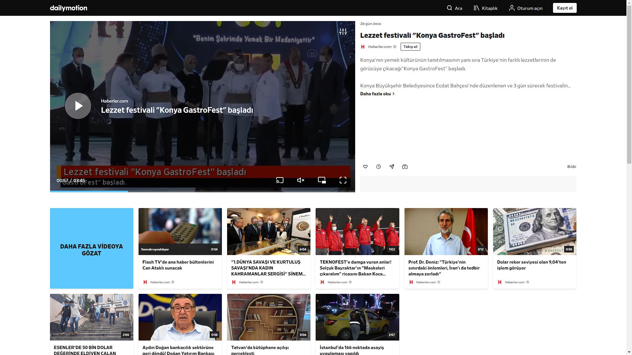Open '1.DÜNYA SAVAŞI VE KURTULUŞ' video title
The height and width of the screenshot is (355, 632).
(x=268, y=268)
